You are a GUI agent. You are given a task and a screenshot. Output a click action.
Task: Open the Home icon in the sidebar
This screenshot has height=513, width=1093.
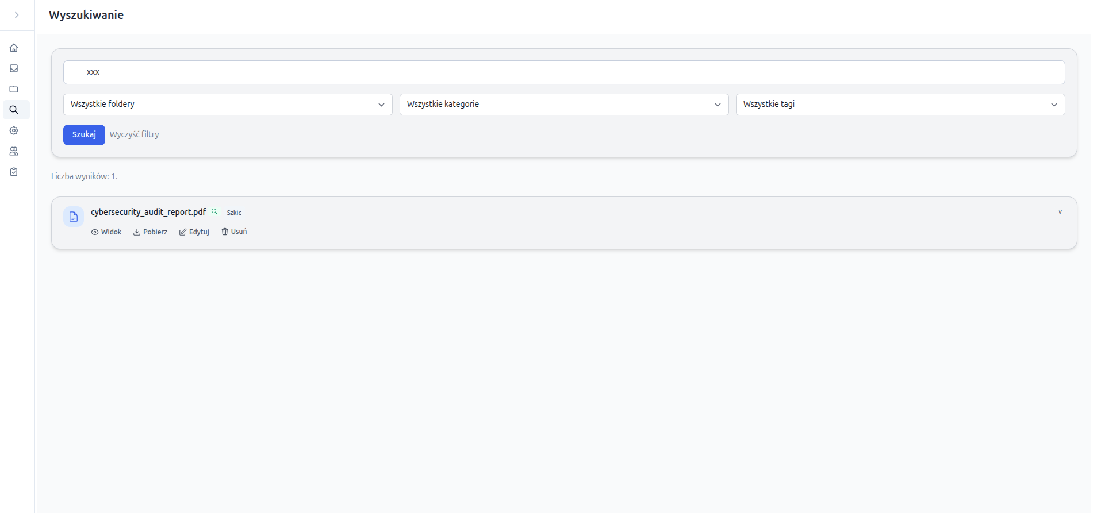pos(14,48)
